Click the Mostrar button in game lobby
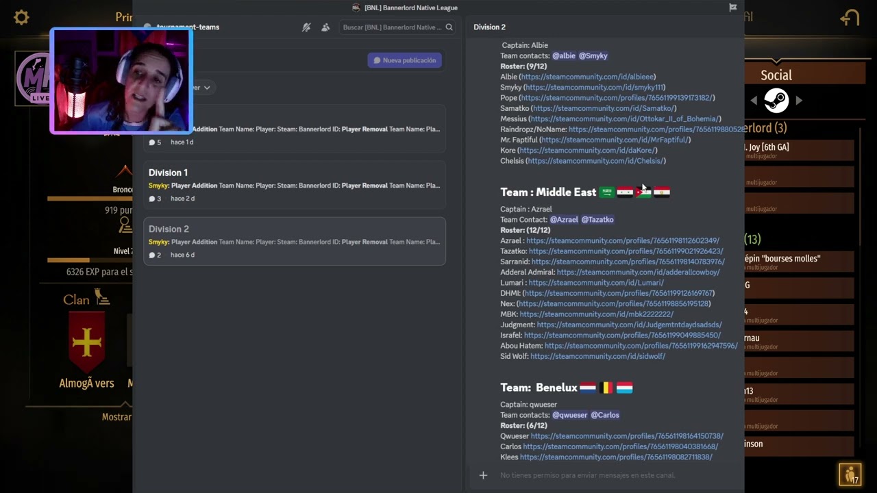The height and width of the screenshot is (493, 877). (116, 417)
